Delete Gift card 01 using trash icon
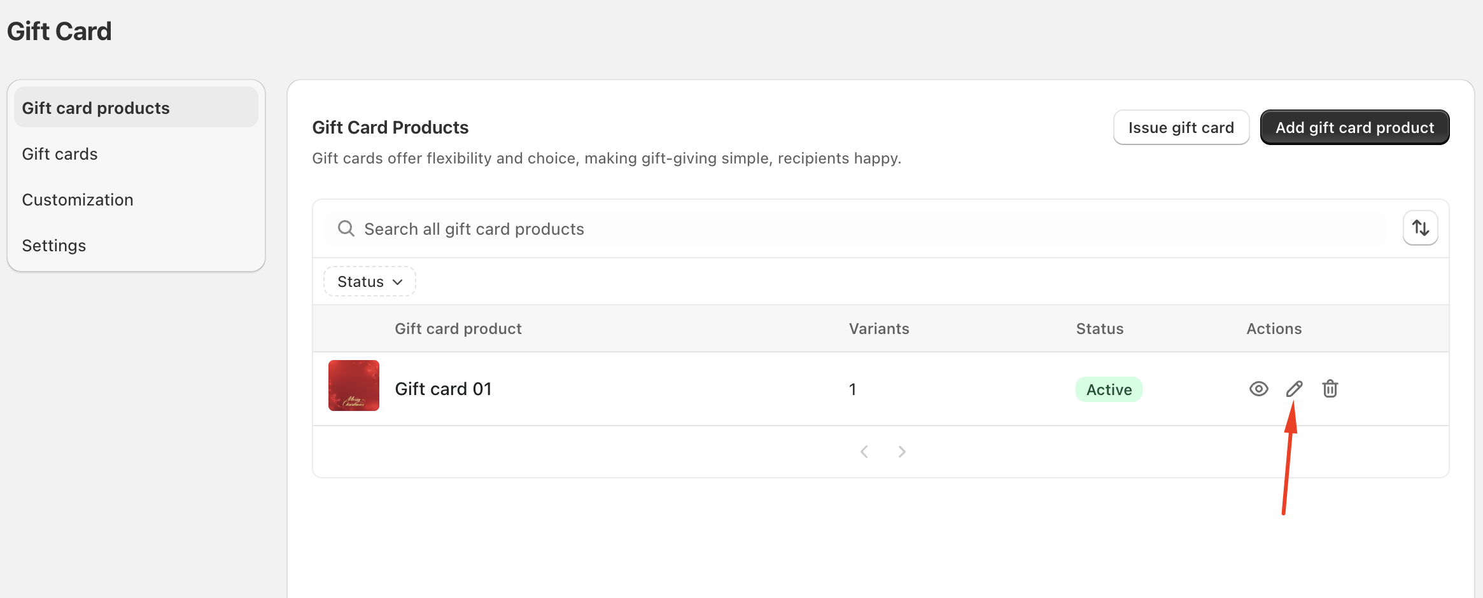 click(x=1330, y=389)
